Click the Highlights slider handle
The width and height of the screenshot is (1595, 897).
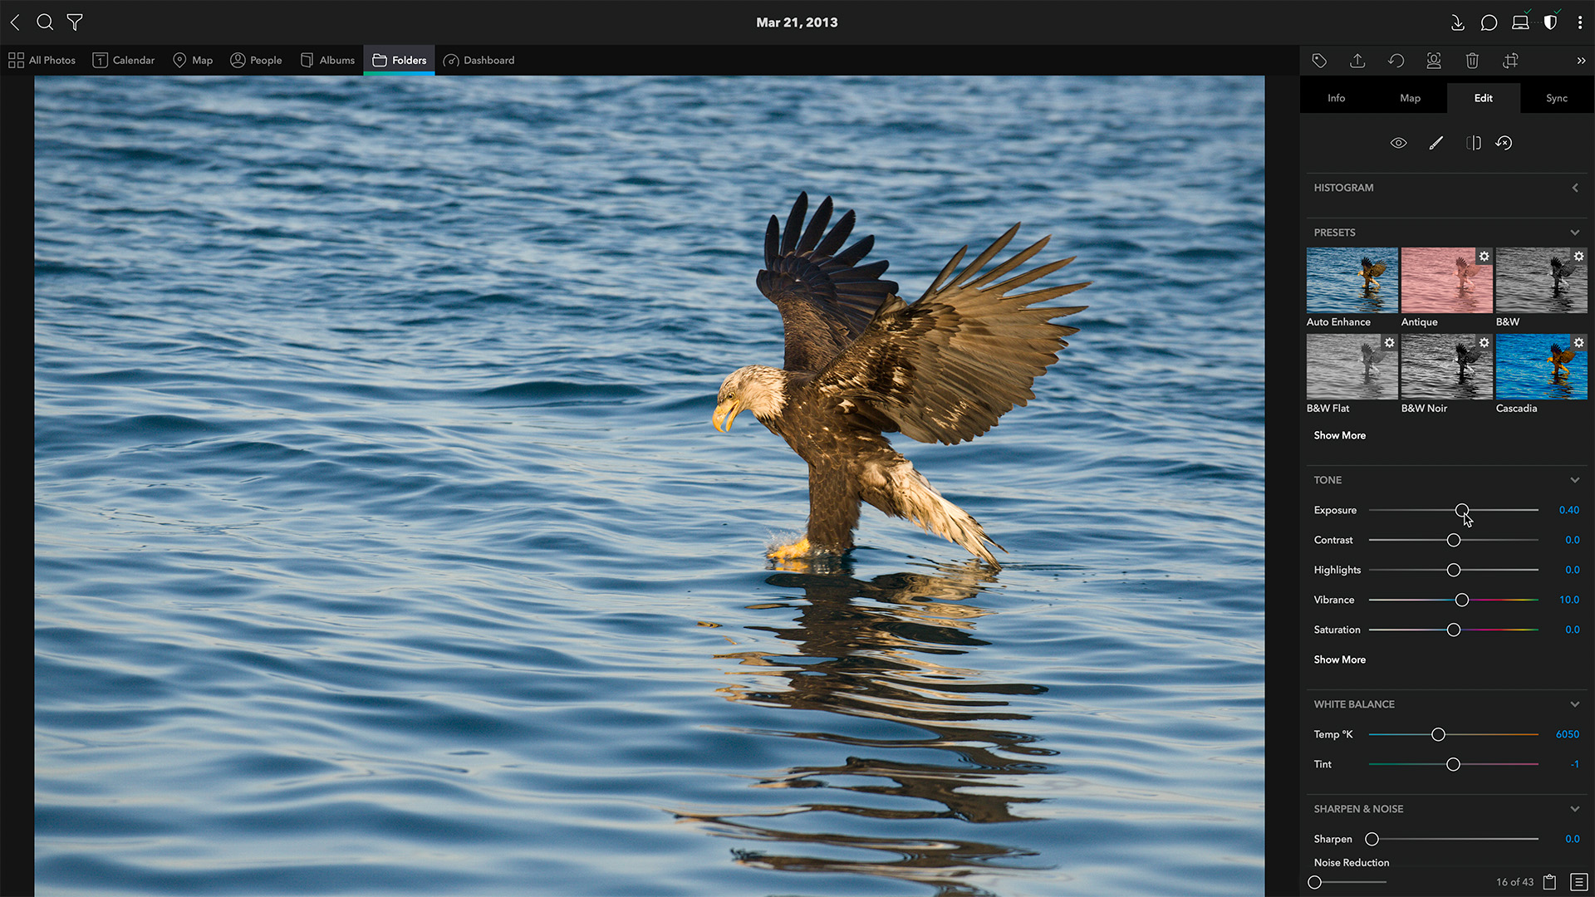click(x=1453, y=570)
